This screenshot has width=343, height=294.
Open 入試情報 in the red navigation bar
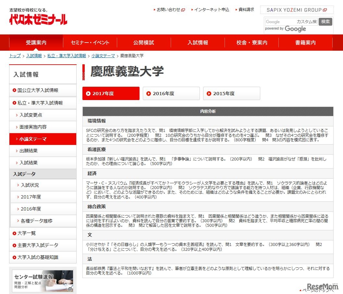(198, 43)
